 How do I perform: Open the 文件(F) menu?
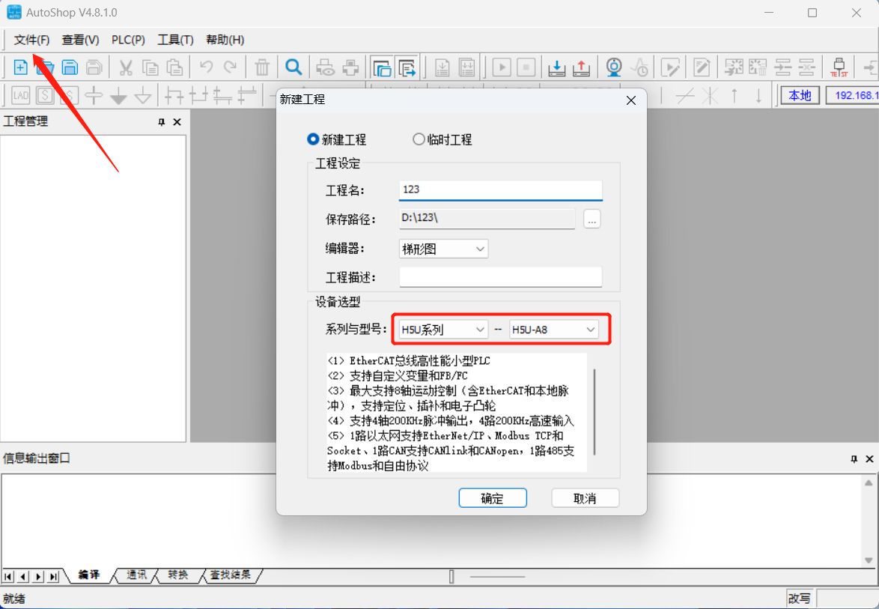point(31,40)
